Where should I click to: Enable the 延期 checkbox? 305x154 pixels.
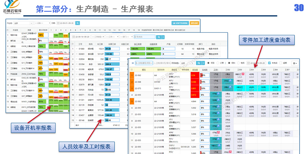280,63
